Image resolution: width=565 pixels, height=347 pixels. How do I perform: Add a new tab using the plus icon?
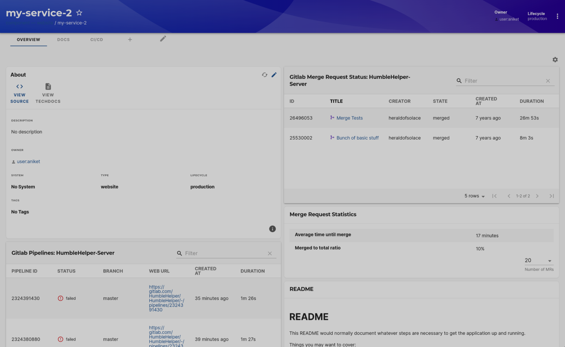coord(130,39)
